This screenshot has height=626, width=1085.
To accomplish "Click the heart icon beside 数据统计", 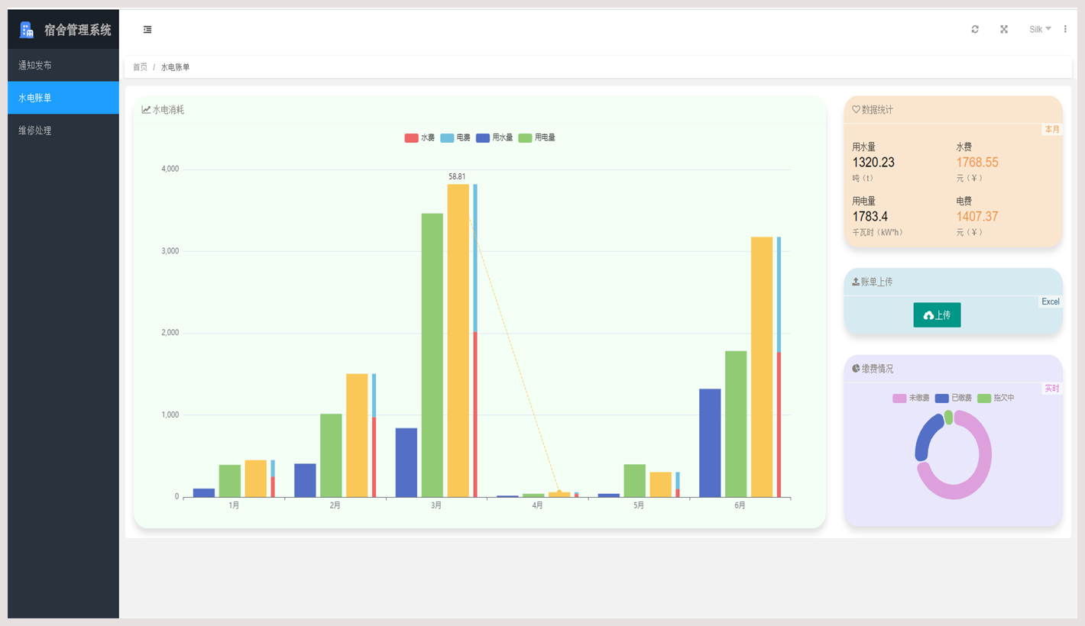I will [x=856, y=110].
